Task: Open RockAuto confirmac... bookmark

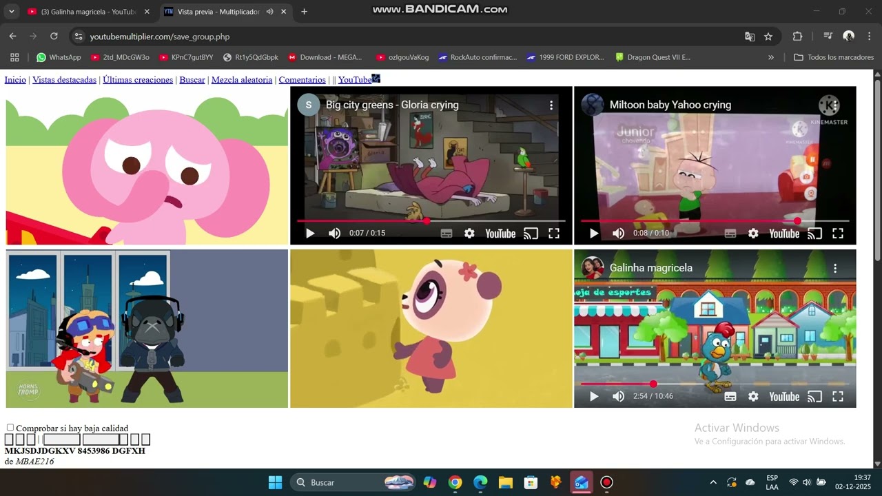Action: (x=478, y=57)
